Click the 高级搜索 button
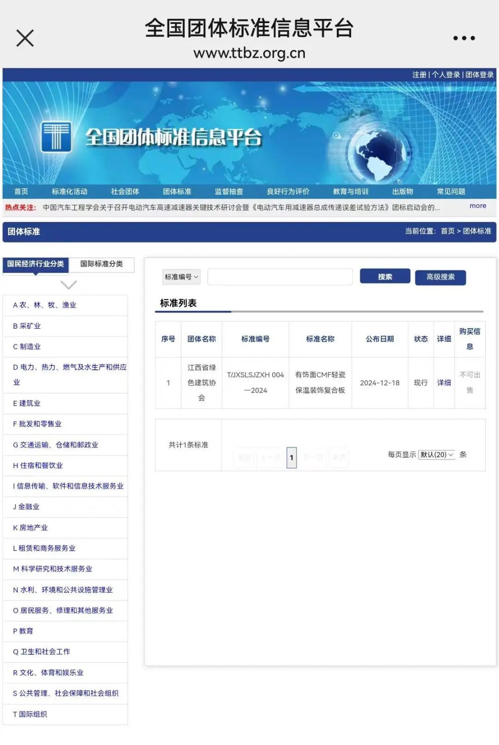This screenshot has height=745, width=499. (440, 277)
